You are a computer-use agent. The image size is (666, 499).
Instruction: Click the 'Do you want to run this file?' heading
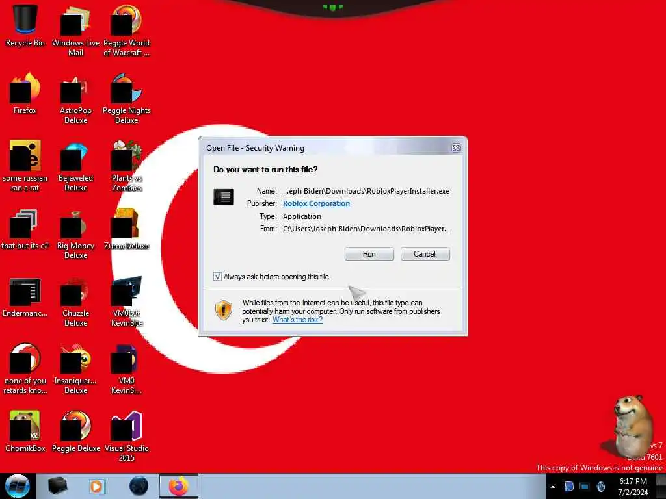[x=265, y=170]
